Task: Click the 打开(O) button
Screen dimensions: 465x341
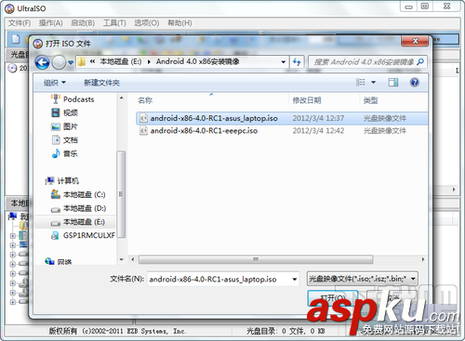Action: click(333, 297)
